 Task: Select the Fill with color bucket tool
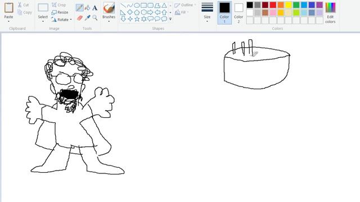pos(88,8)
